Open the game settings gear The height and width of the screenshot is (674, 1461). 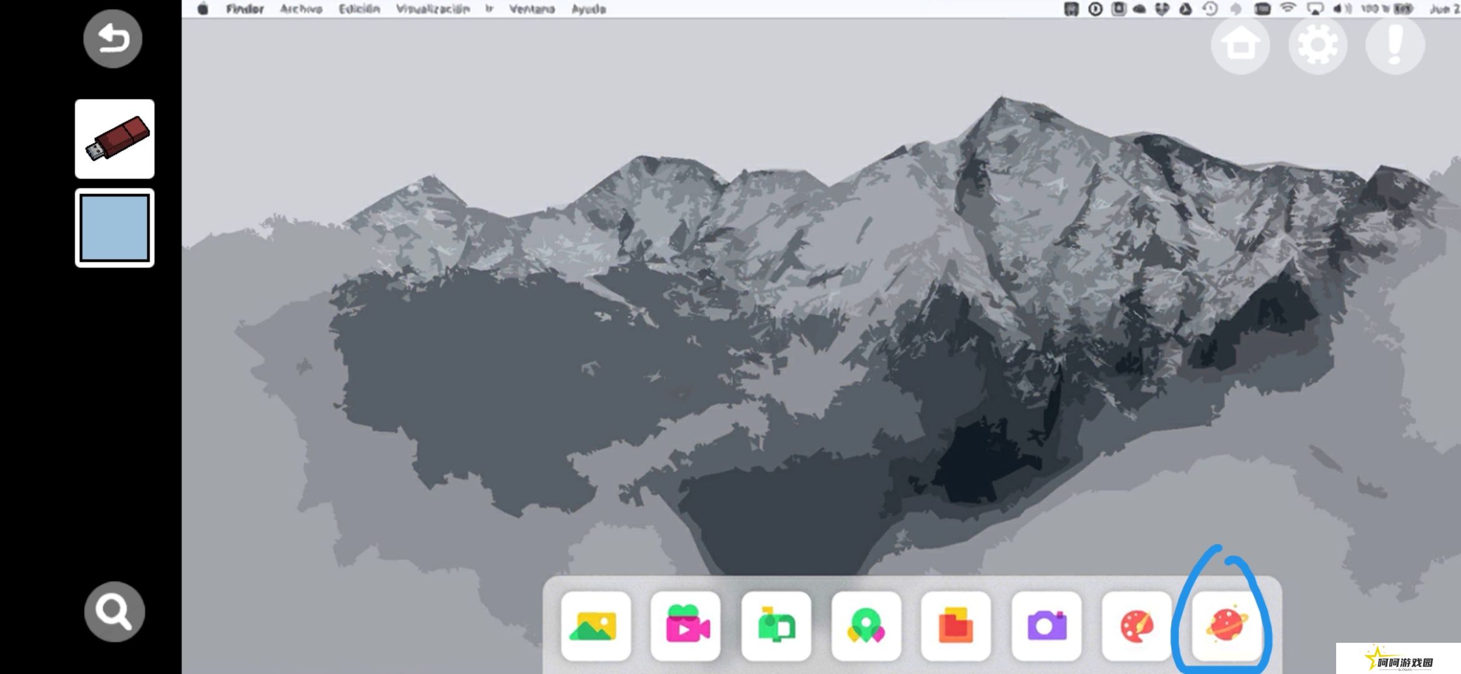point(1317,45)
